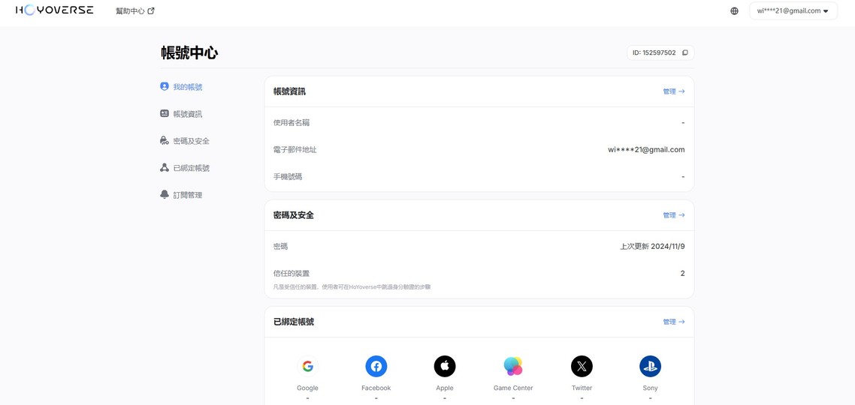
Task: Copy the account ID 152597502
Action: tap(685, 52)
